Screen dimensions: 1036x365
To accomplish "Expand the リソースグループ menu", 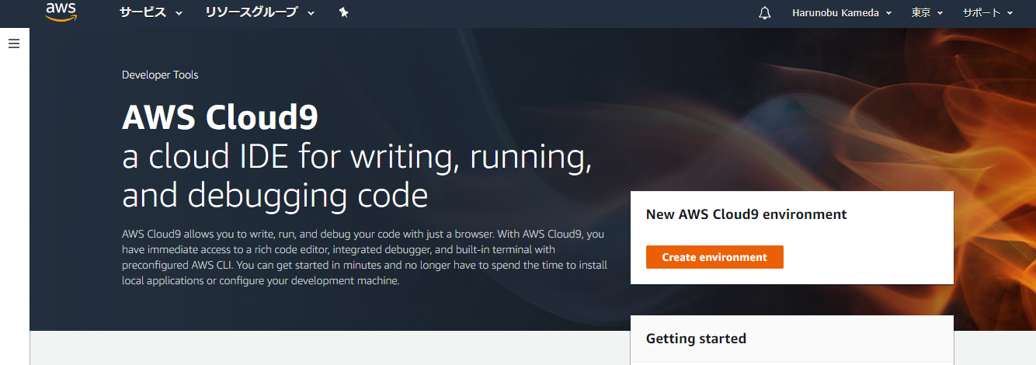I will [x=260, y=12].
